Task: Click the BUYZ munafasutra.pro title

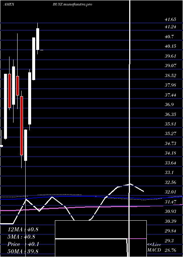Action: (x=72, y=4)
